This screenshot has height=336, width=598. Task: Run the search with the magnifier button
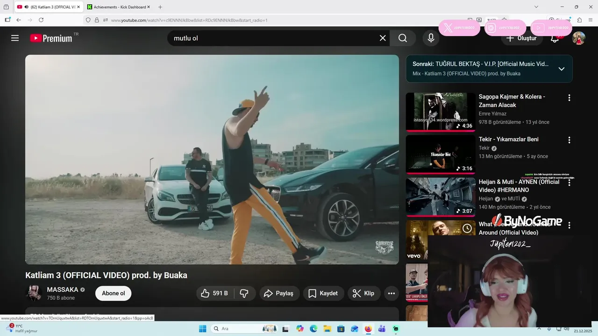[x=403, y=38]
